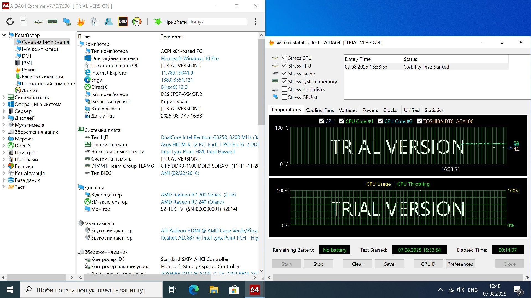Expand the Сервер tree node
The width and height of the screenshot is (531, 298).
[x=4, y=111]
